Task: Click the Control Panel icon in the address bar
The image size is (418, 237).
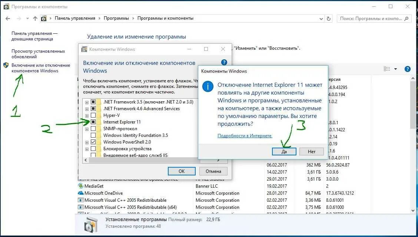Action: [44, 19]
